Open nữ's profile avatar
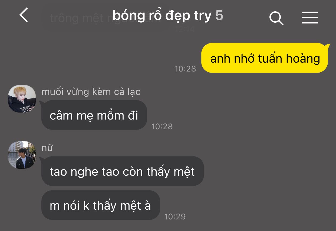 [22, 155]
